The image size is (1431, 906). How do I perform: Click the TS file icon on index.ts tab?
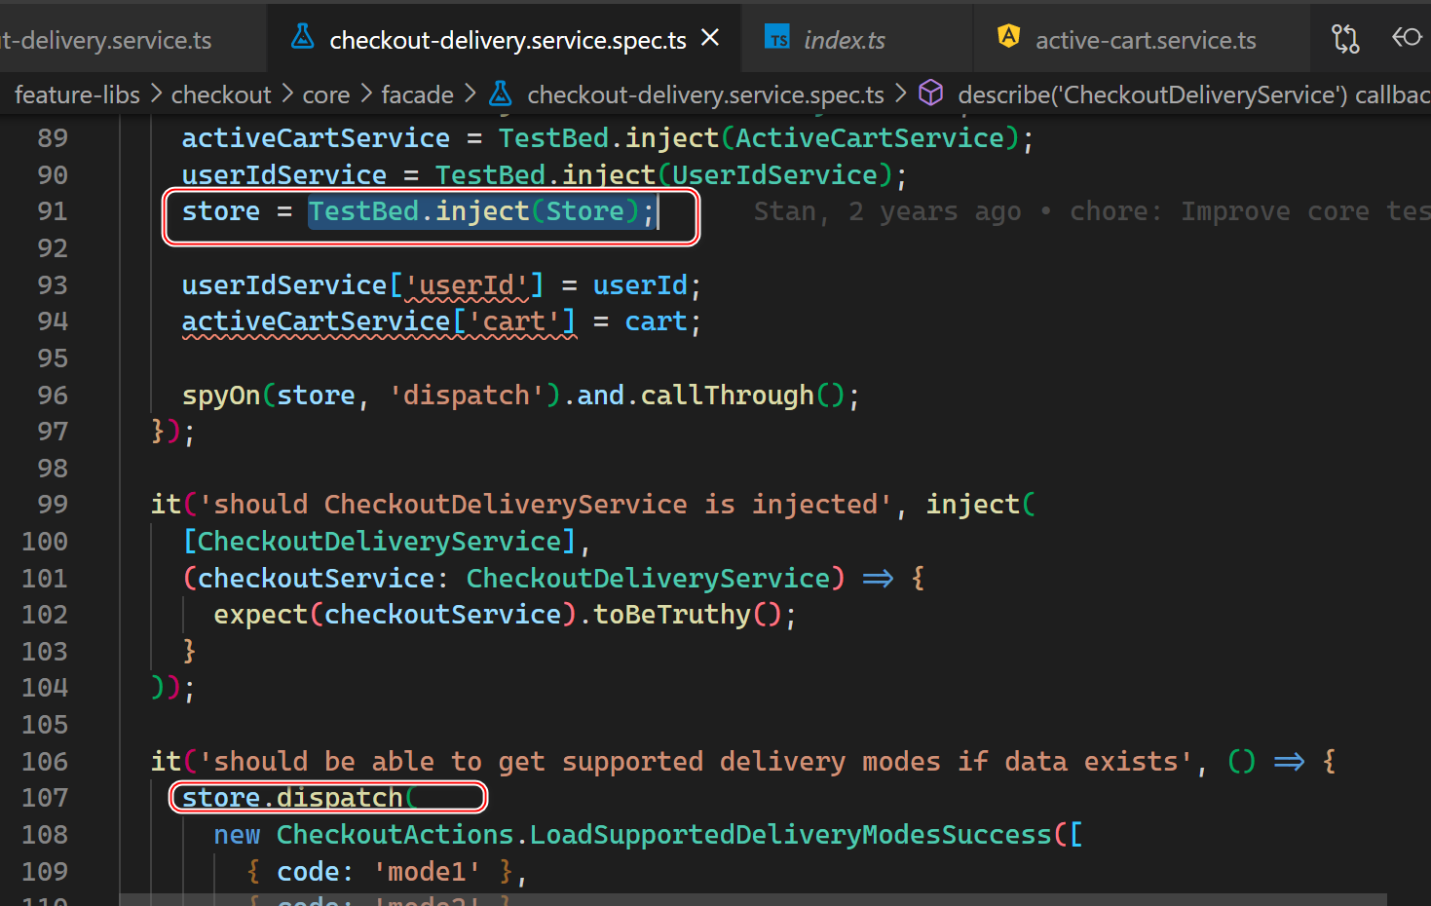click(x=777, y=38)
